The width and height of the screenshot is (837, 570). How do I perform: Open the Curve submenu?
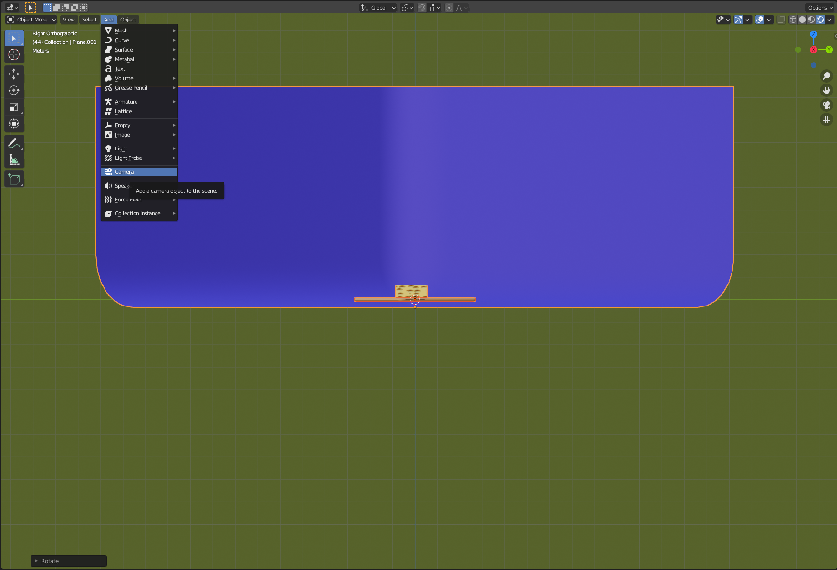tap(139, 40)
